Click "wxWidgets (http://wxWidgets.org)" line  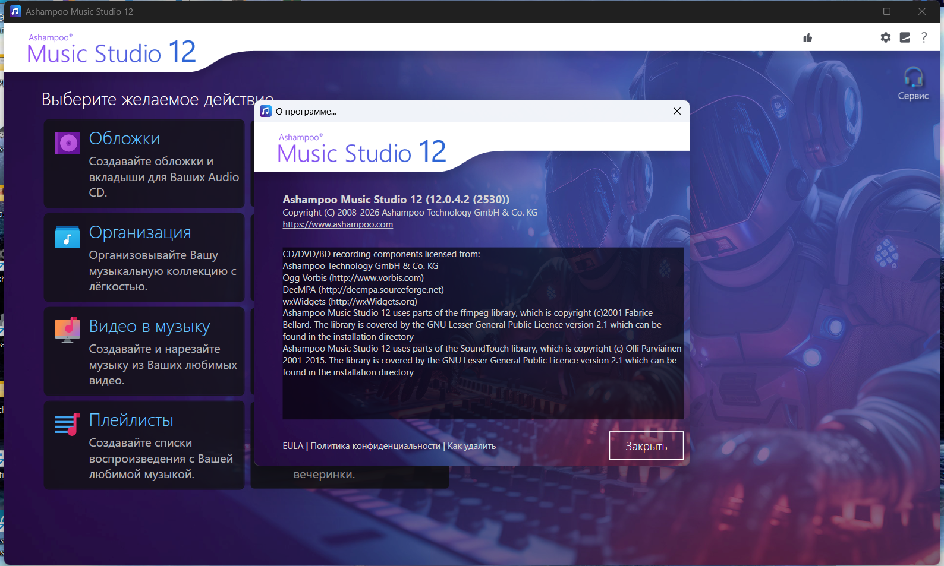tap(350, 302)
